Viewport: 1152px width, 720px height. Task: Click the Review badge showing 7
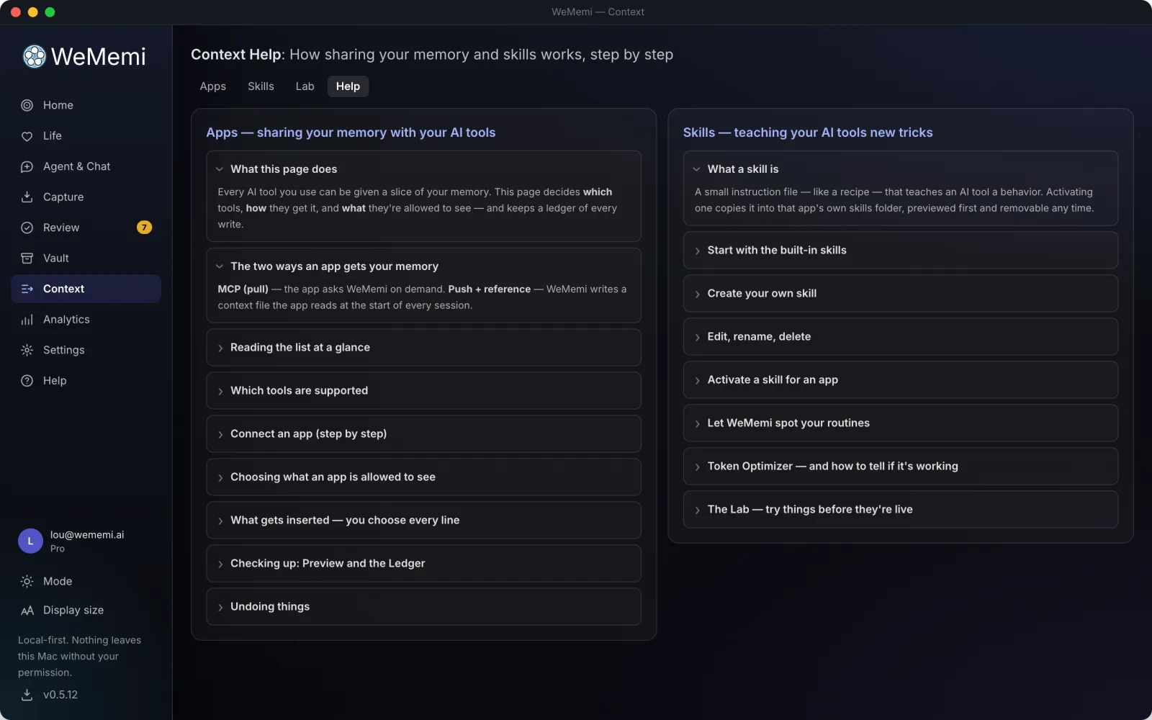(x=144, y=228)
